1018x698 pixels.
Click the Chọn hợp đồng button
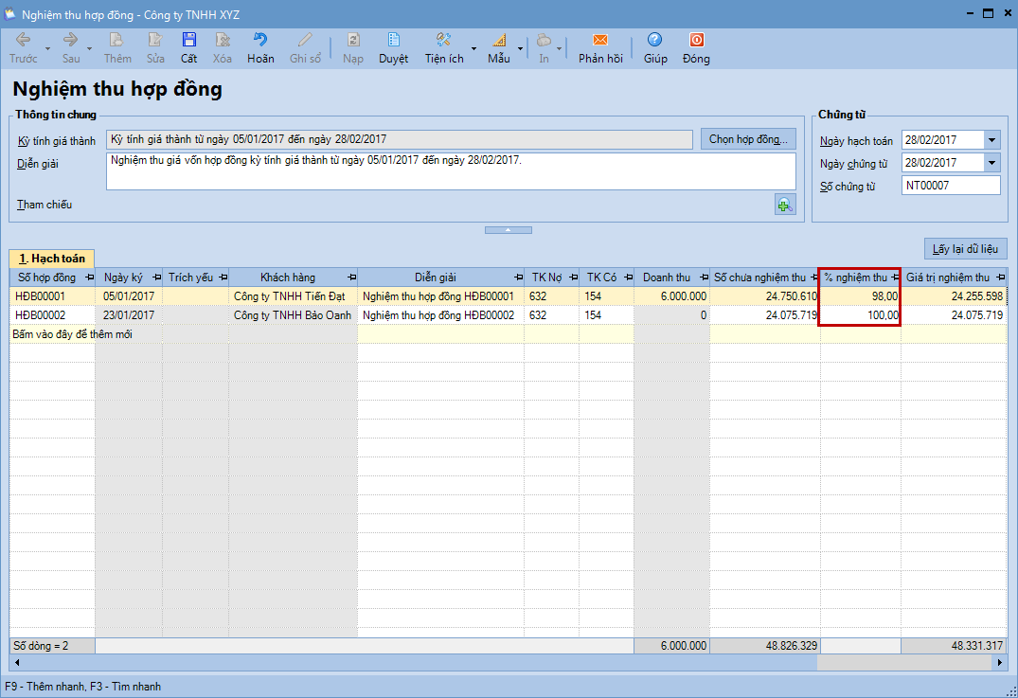(748, 139)
